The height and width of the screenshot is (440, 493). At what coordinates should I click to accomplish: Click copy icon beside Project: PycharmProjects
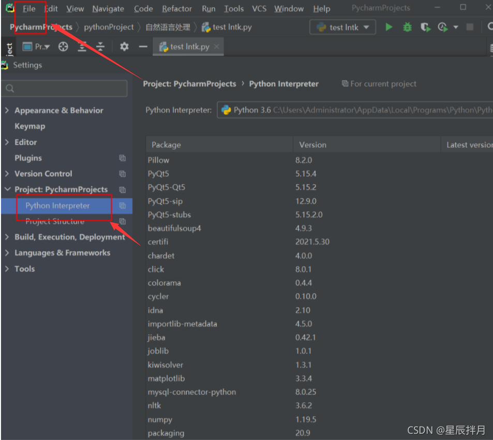point(122,190)
